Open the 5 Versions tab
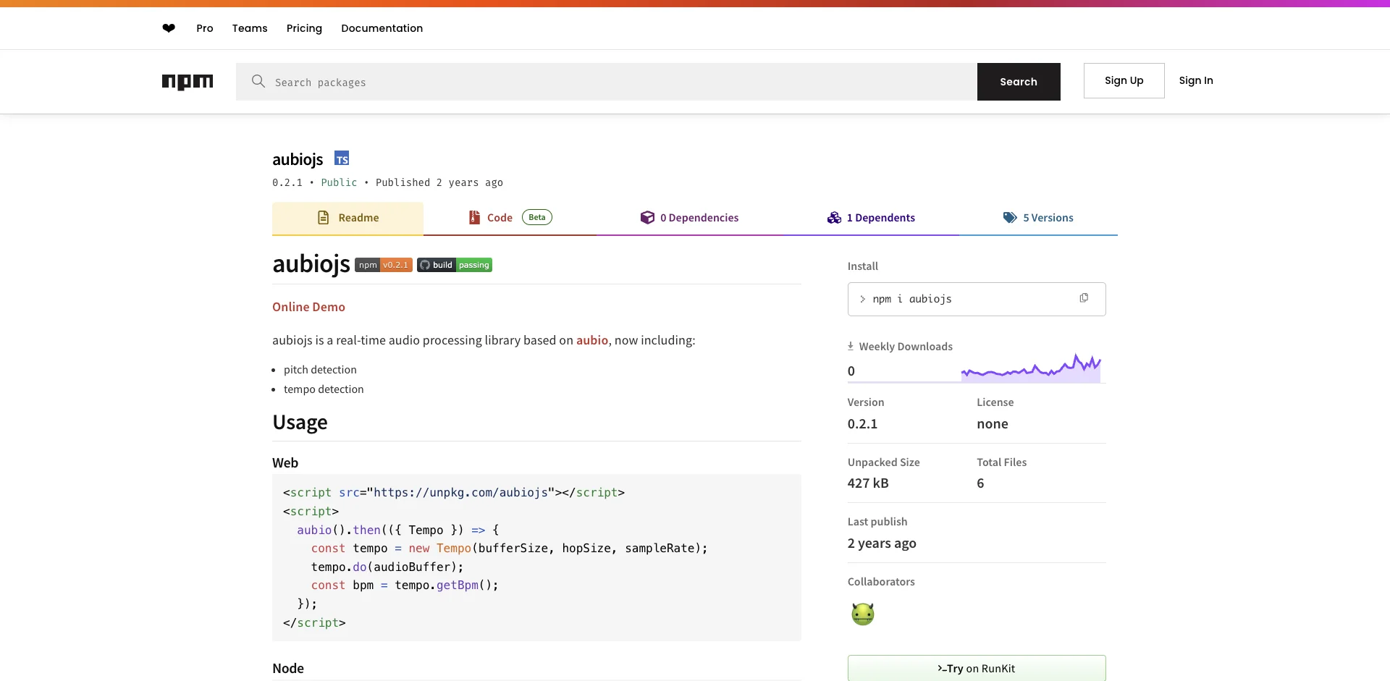This screenshot has height=681, width=1390. tap(1038, 218)
